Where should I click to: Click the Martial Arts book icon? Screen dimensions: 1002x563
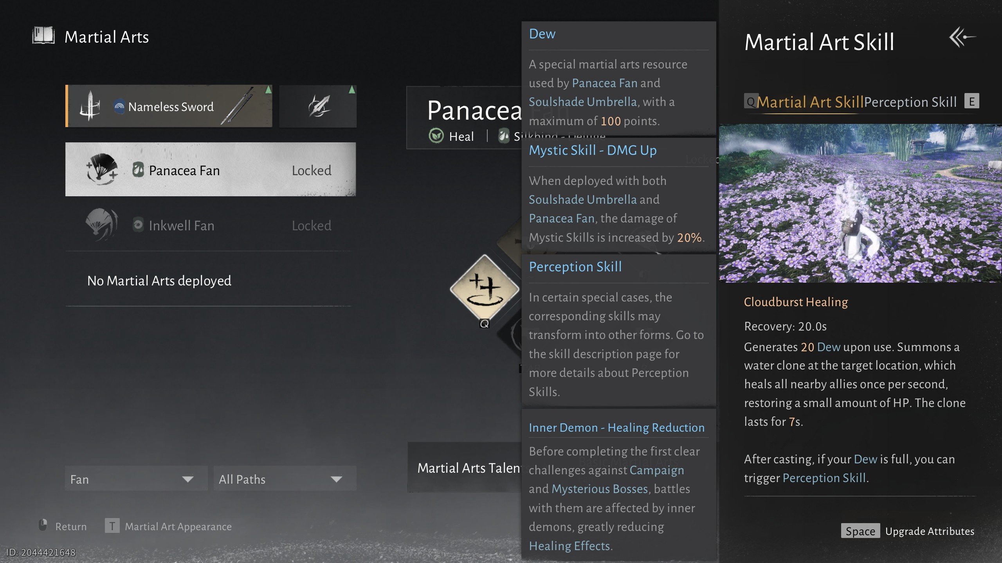43,36
